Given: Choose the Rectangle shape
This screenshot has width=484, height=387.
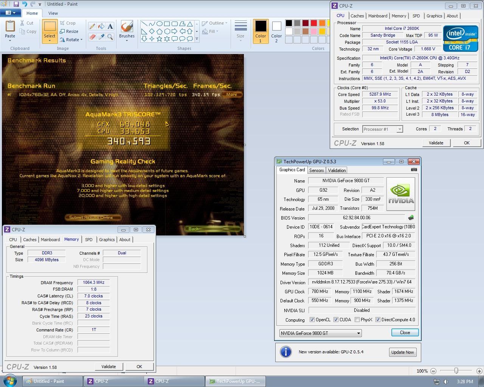Looking at the screenshot, I should tap(167, 24).
